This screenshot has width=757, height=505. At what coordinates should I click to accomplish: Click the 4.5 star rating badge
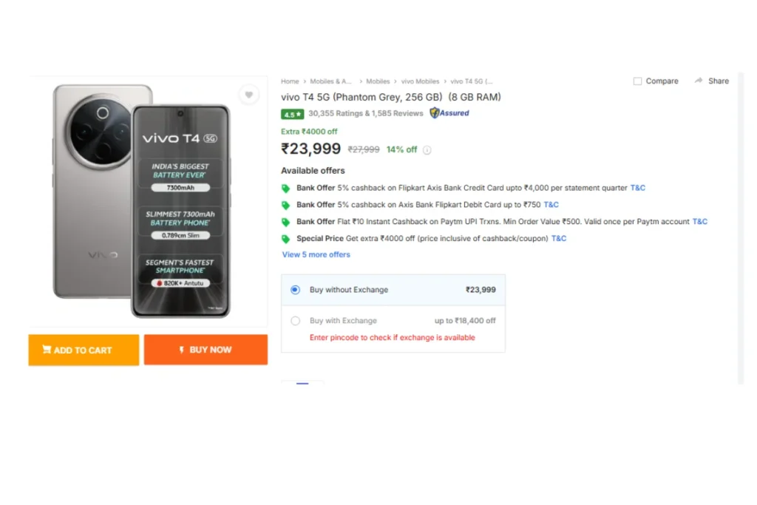tap(292, 114)
